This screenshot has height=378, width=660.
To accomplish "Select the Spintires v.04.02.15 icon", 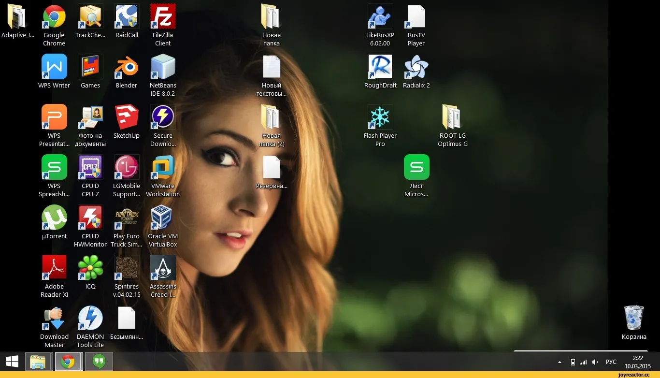I will click(x=127, y=268).
